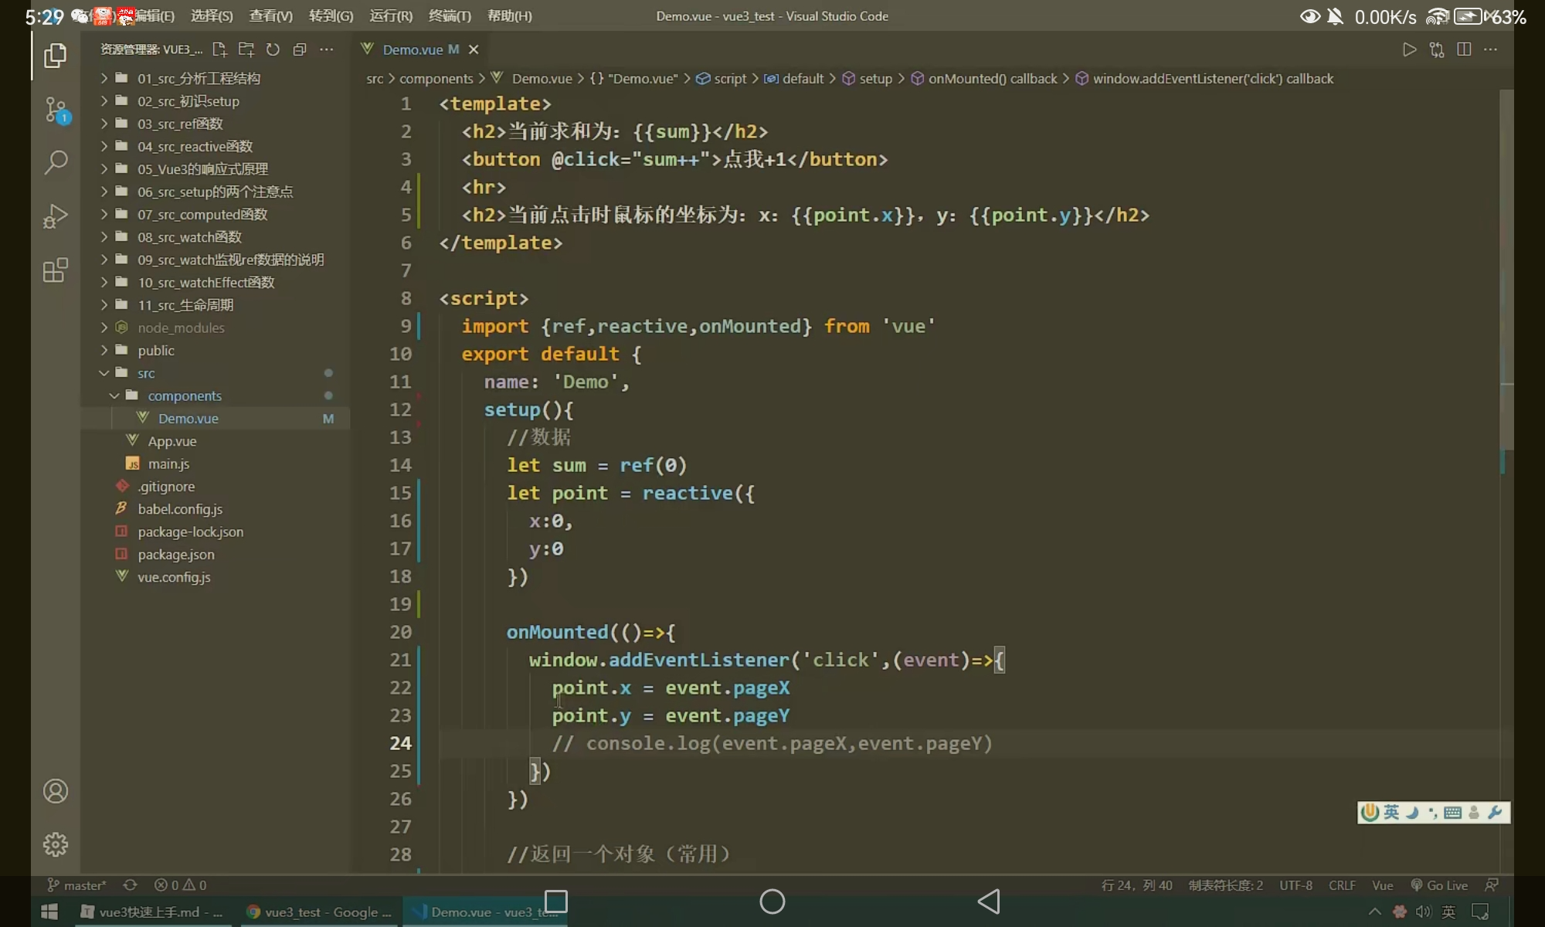Viewport: 1545px width, 927px height.
Task: Click the New File icon in explorer header
Action: pos(219,49)
